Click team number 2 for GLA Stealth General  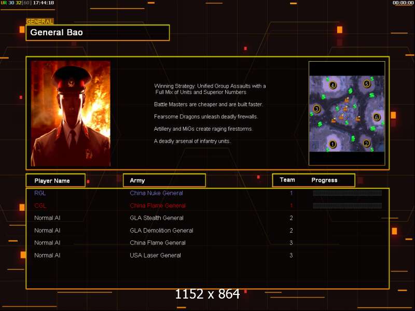[291, 218]
